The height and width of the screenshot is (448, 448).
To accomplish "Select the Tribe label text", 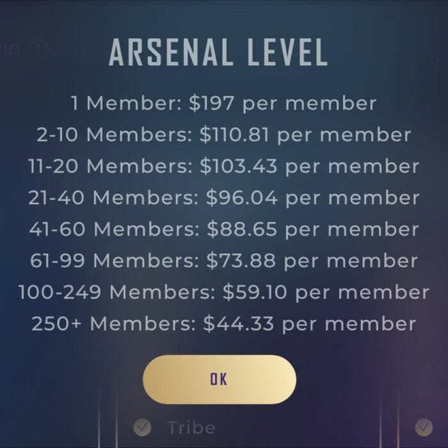I will coord(191,428).
